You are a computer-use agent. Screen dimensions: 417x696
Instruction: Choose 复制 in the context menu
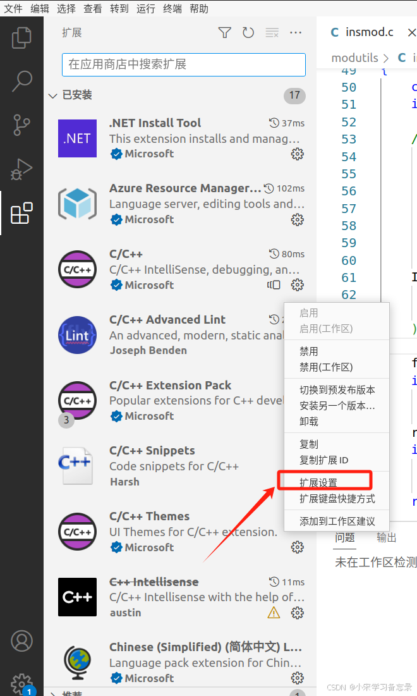[x=337, y=444]
